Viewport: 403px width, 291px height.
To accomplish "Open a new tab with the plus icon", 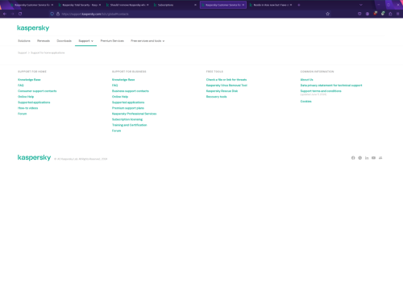I will click(299, 5).
